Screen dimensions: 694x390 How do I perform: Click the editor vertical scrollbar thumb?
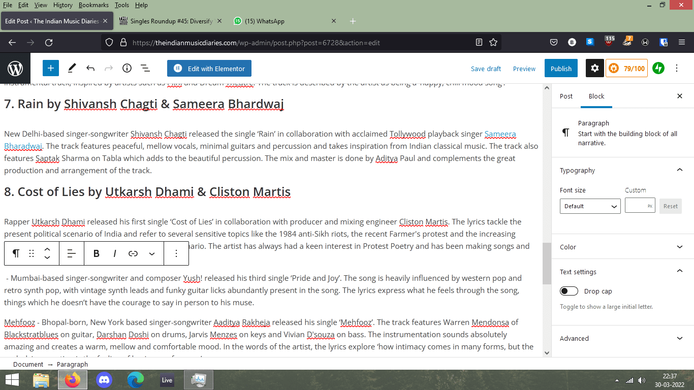pos(547,263)
